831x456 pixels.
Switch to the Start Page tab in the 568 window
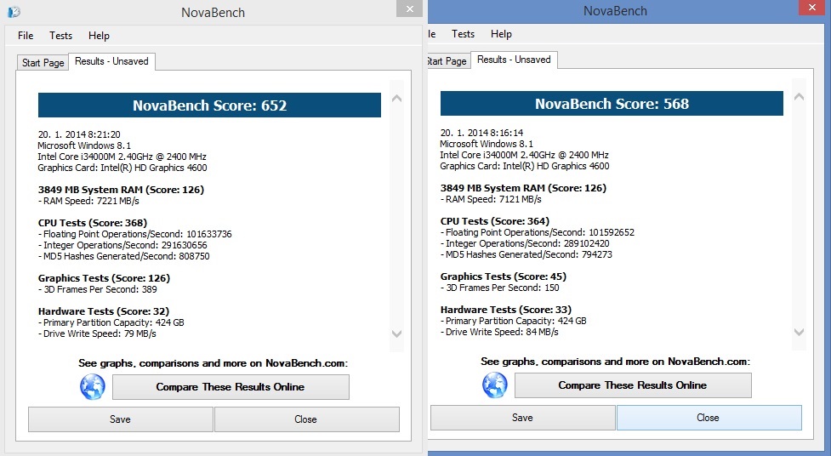point(447,61)
